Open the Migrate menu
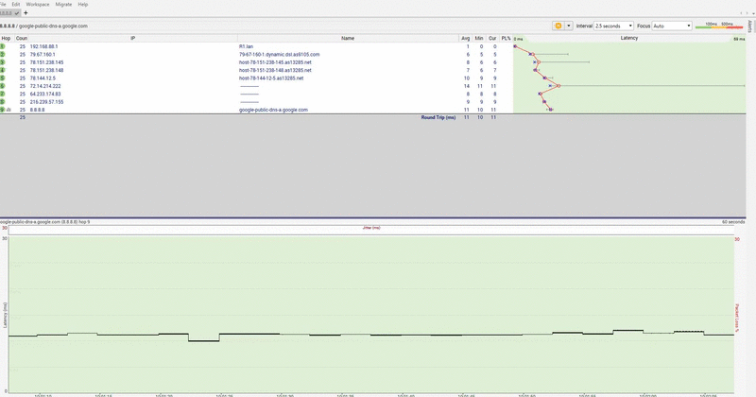 (x=63, y=5)
